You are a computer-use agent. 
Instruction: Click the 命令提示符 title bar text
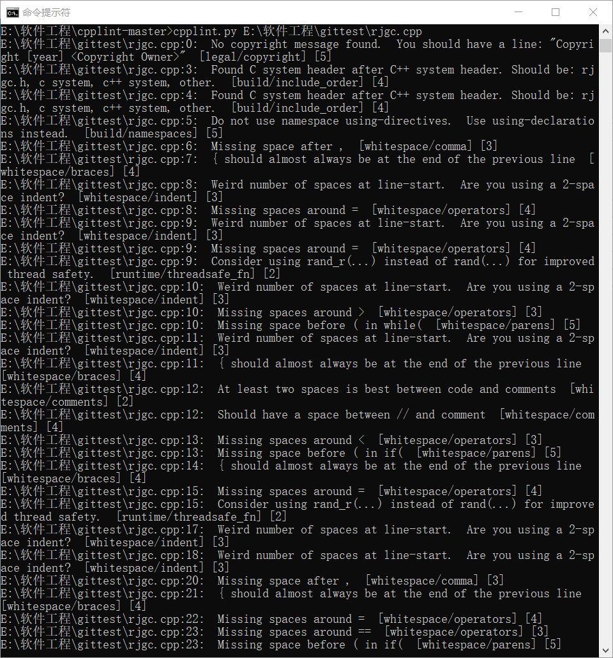[46, 13]
